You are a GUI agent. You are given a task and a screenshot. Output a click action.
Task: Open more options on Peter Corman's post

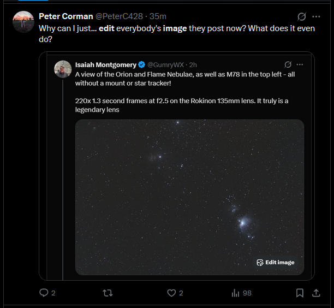coord(316,16)
